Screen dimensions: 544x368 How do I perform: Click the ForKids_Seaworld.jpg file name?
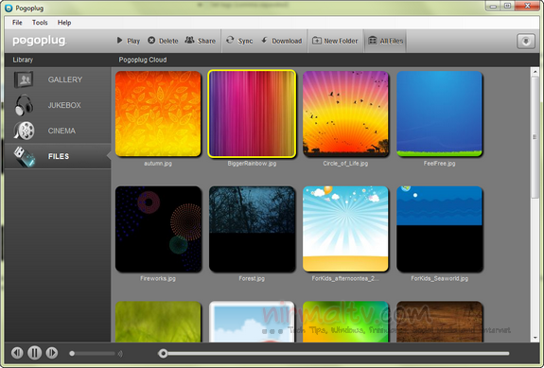439,278
